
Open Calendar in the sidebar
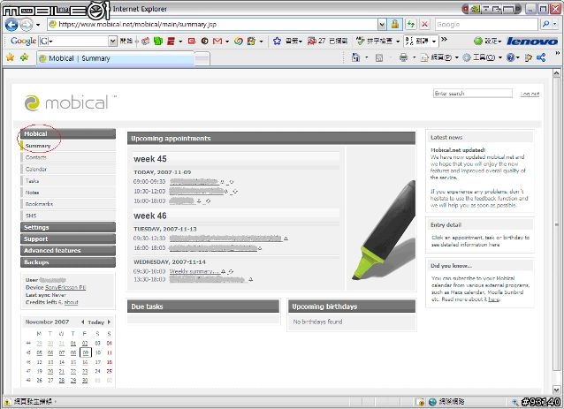[68, 169]
